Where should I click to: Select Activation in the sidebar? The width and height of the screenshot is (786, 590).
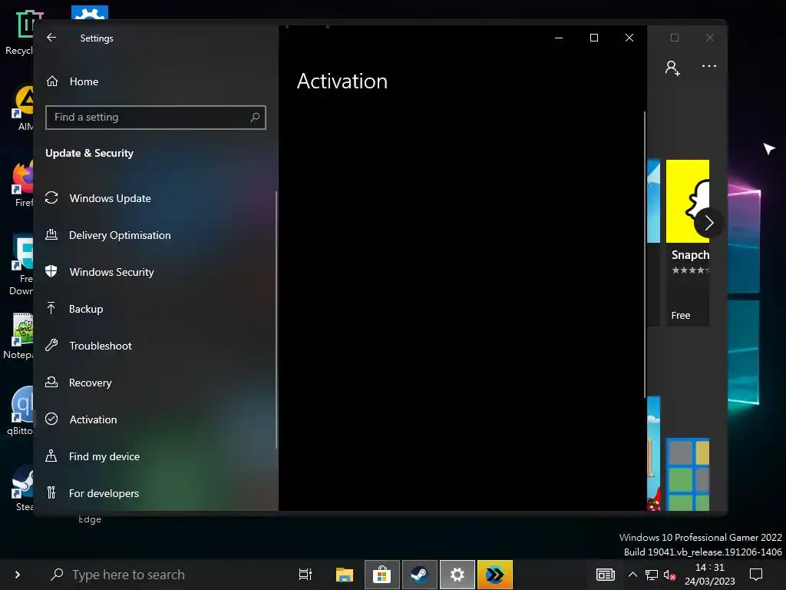(x=93, y=419)
